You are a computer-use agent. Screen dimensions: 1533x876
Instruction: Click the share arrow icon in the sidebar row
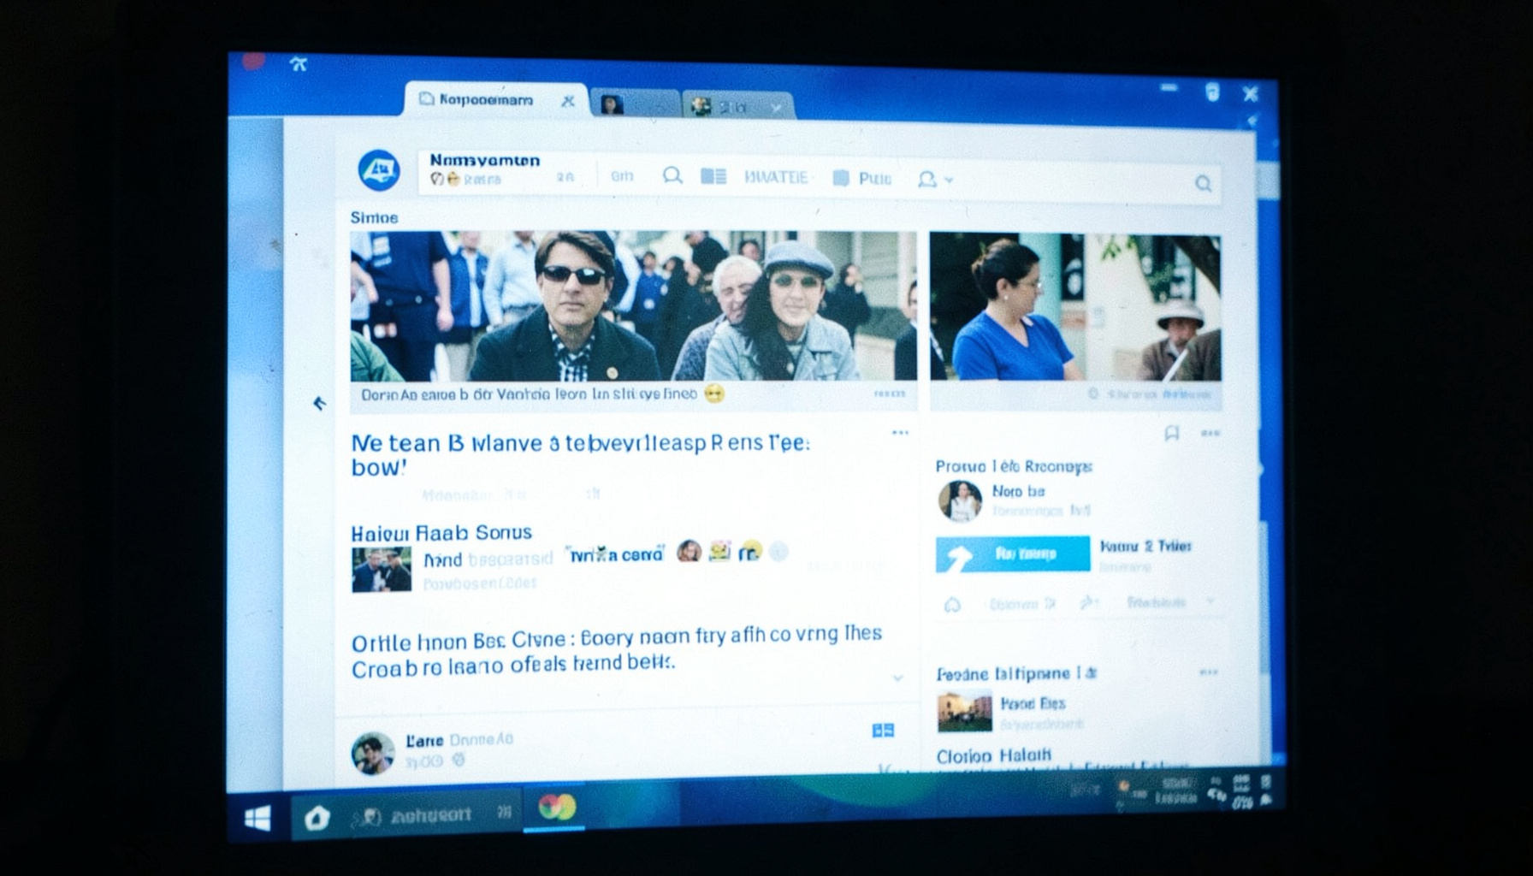[1088, 603]
